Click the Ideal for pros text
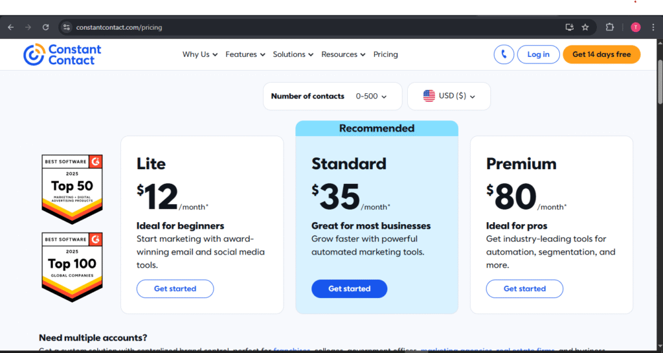This screenshot has height=353, width=663. [517, 226]
